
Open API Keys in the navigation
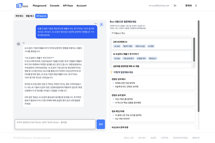pos(68,6)
